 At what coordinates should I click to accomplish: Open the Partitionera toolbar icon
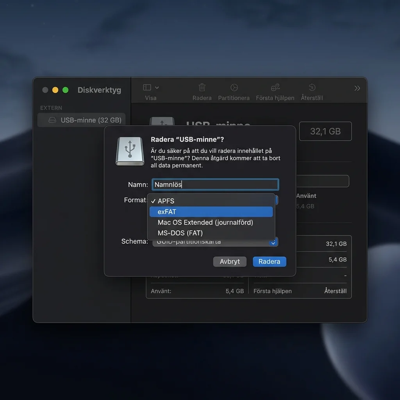[x=234, y=87]
